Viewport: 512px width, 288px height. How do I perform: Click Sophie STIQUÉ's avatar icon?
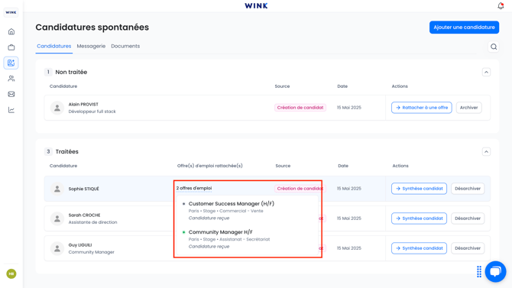coord(57,189)
